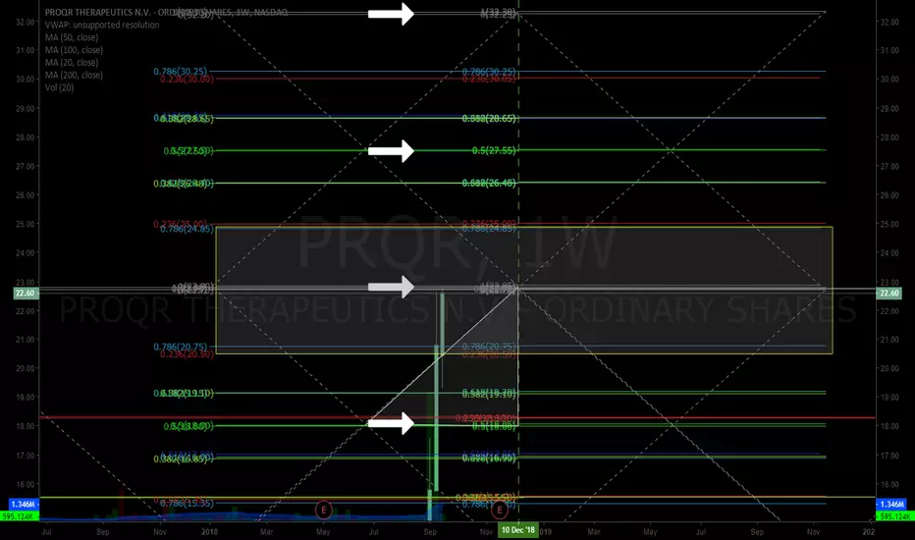Image resolution: width=915 pixels, height=540 pixels.
Task: Click the 595.124K volume tag on right axis
Action: 895,516
